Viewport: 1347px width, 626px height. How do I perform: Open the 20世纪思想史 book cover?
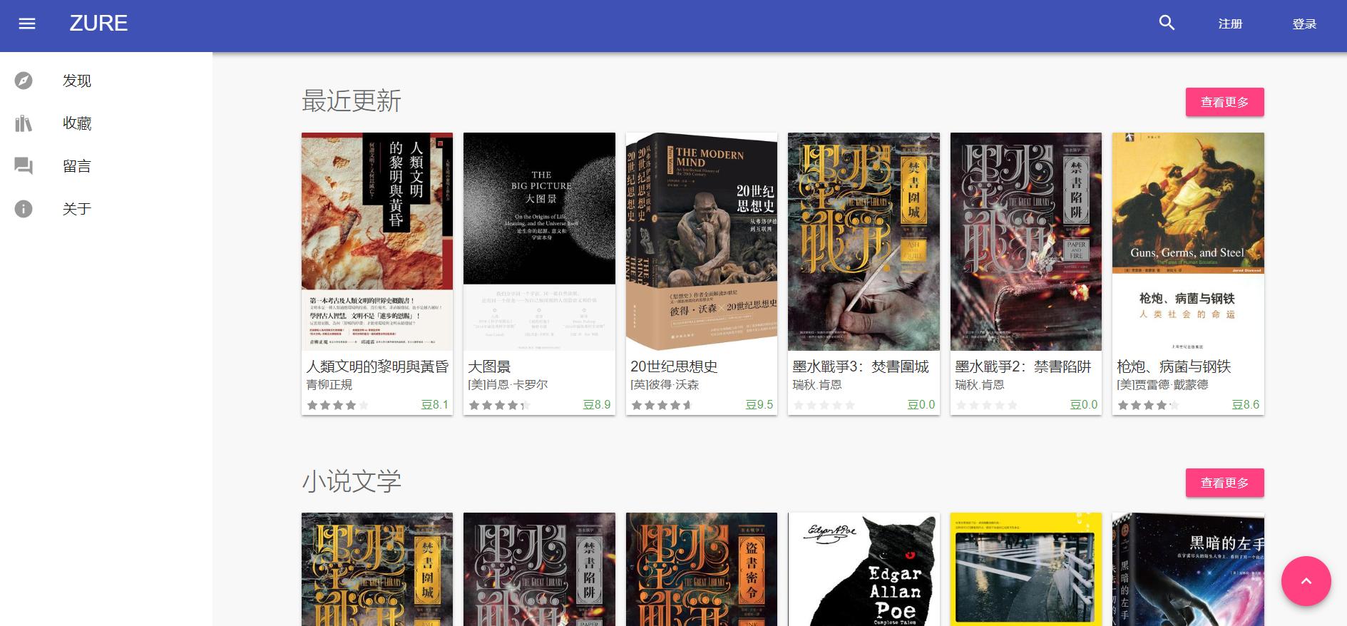pyautogui.click(x=702, y=241)
